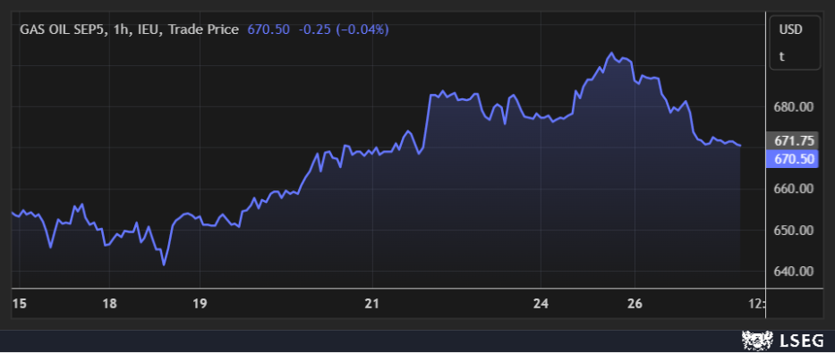
Task: Select the USD currency label box
Action: (795, 43)
